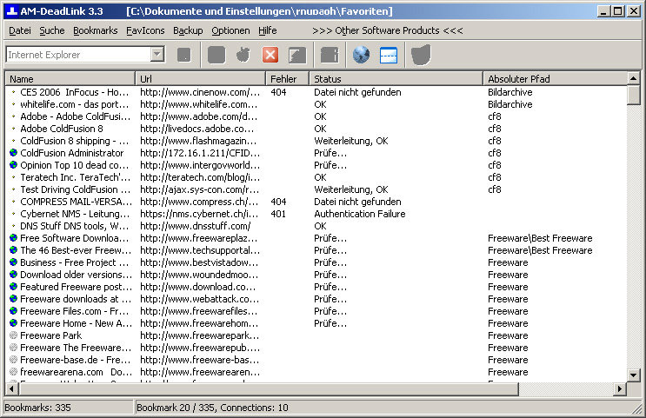Click the red X delete toolbar icon

pyautogui.click(x=270, y=55)
